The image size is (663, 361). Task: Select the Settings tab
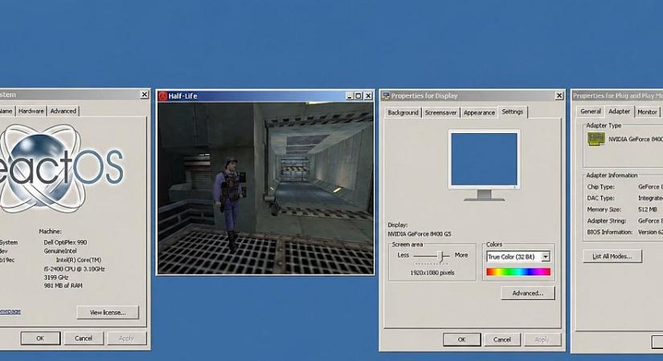coord(513,112)
